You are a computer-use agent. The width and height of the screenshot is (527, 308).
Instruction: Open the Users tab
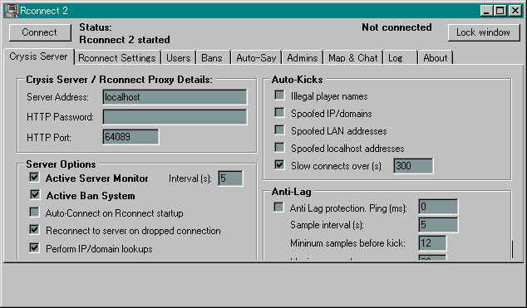(179, 58)
